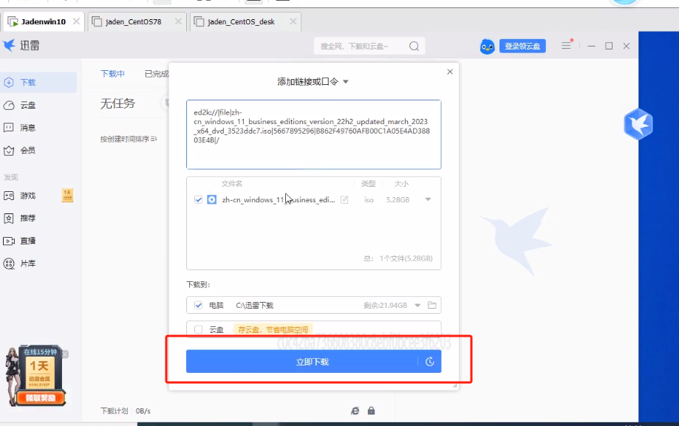This screenshot has height=426, width=679.
Task: Click the search magnifier icon
Action: coord(414,46)
